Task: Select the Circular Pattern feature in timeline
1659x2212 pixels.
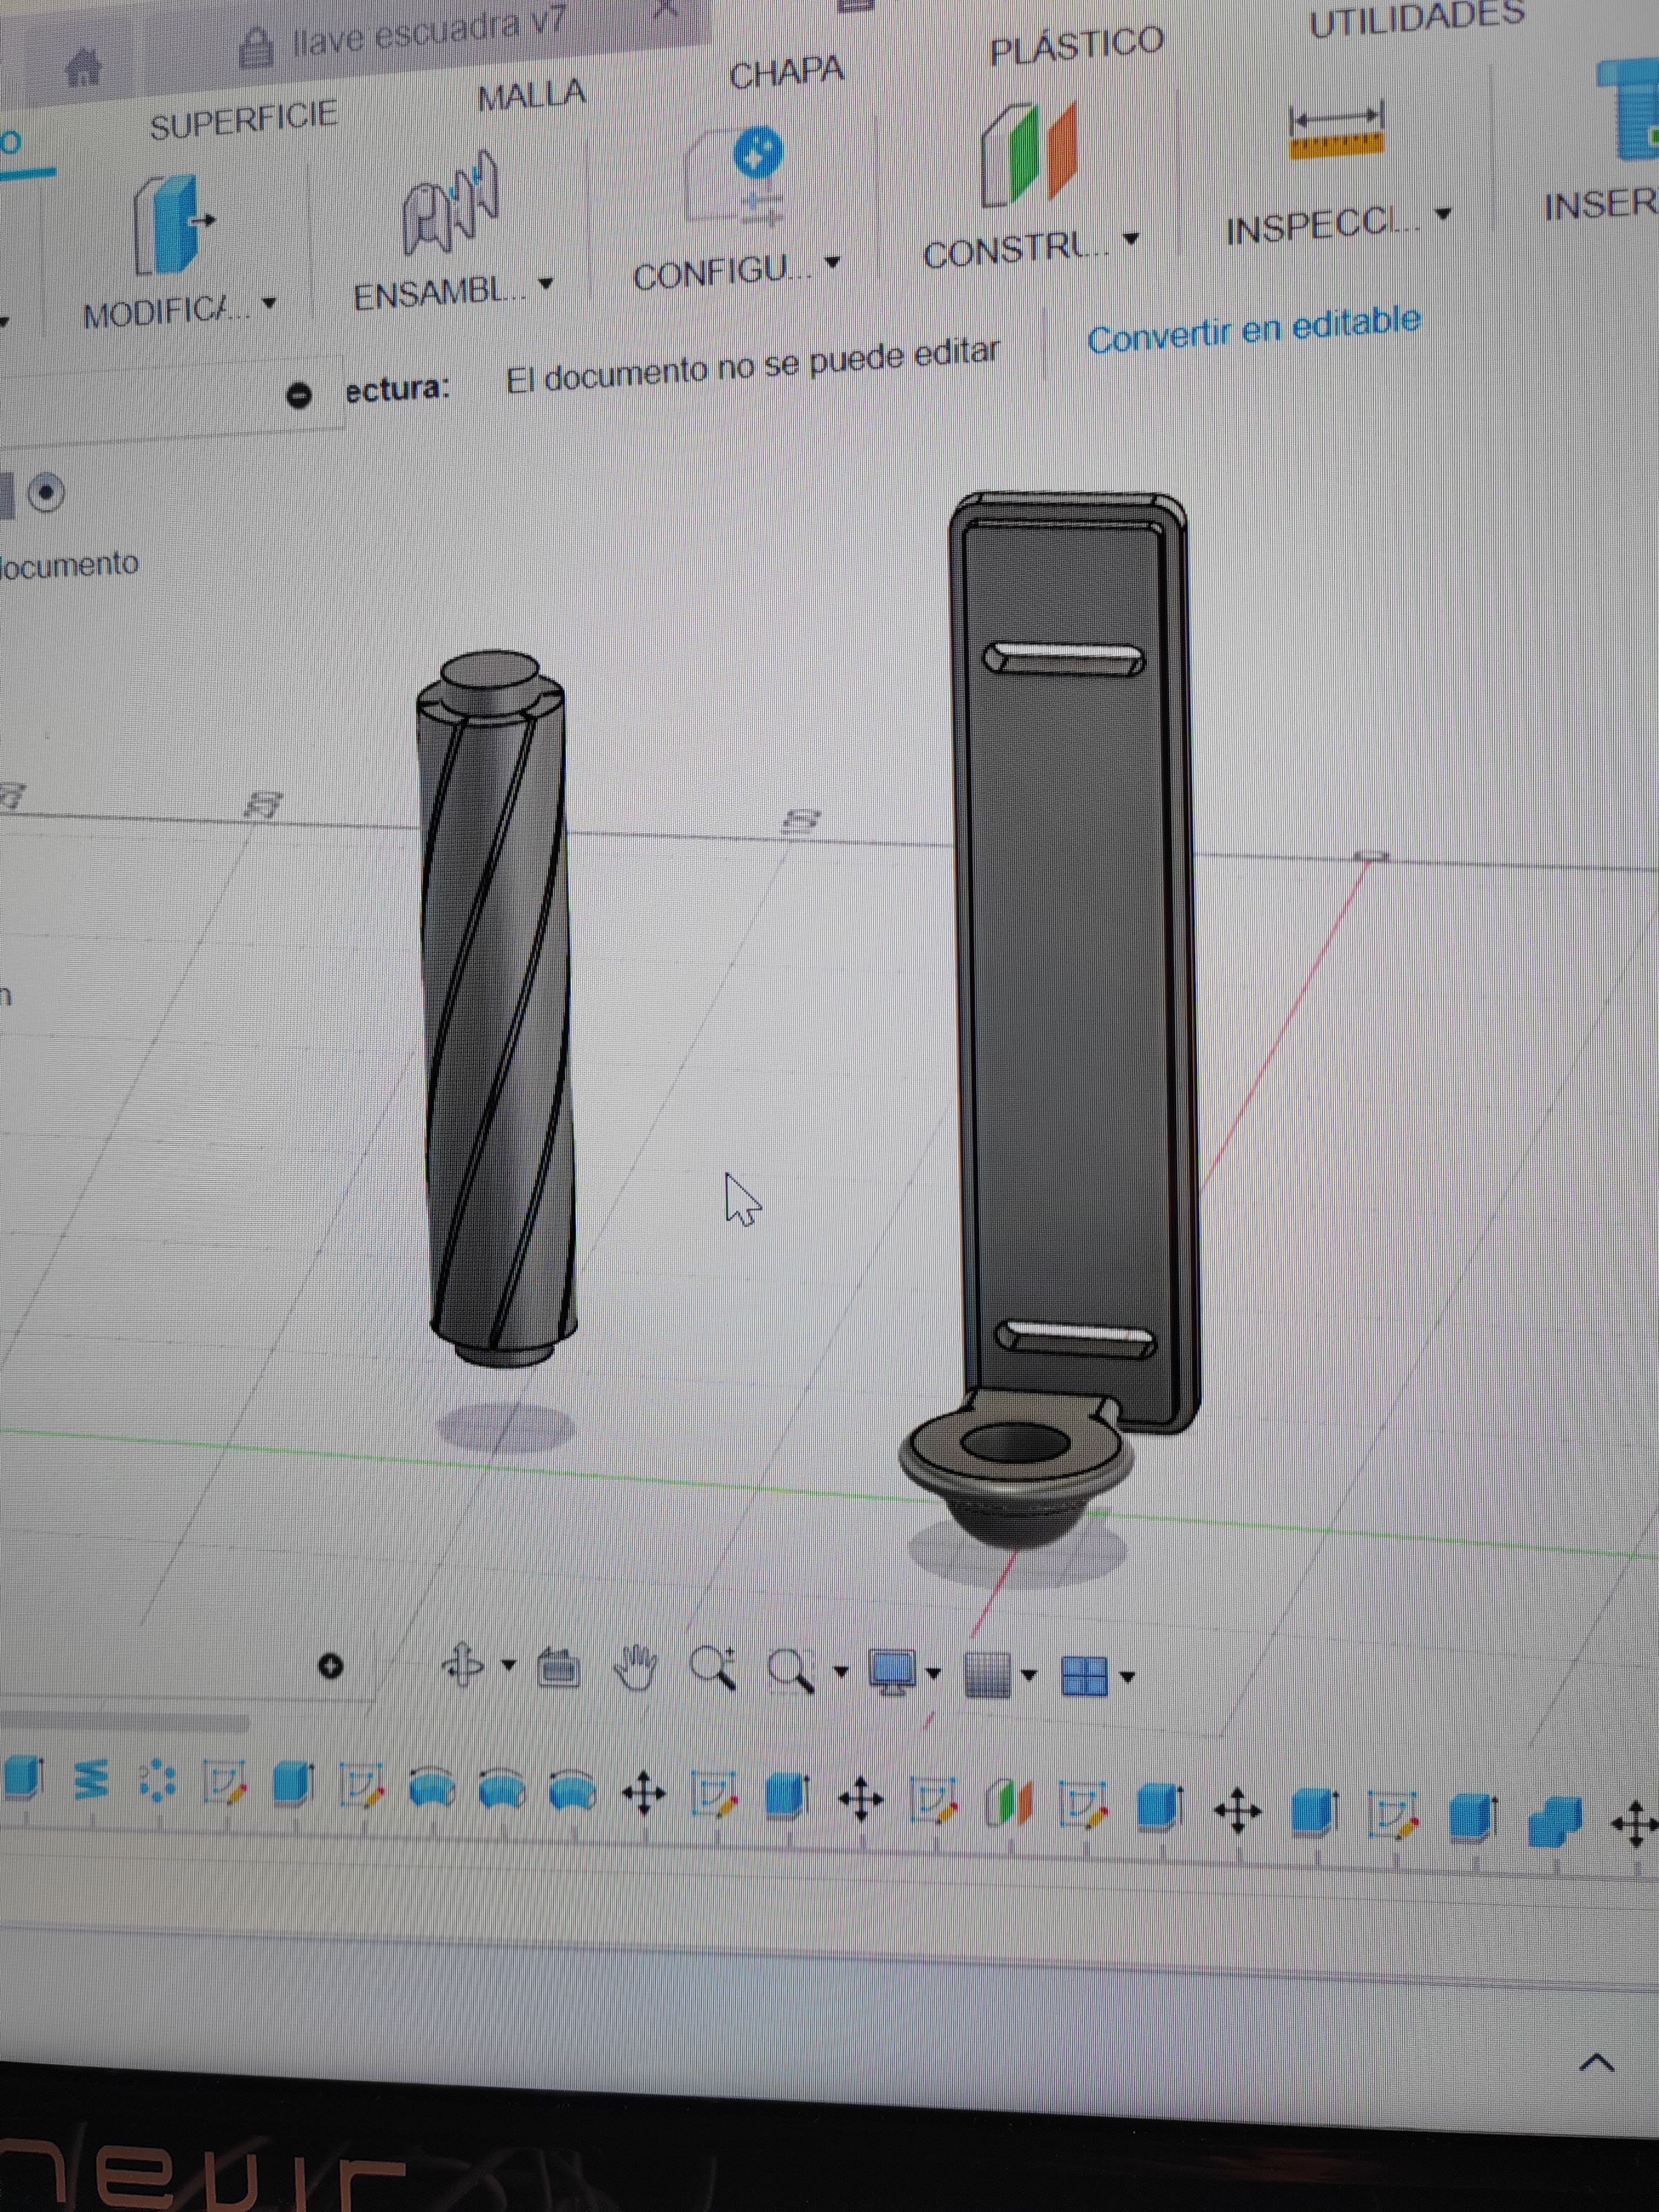Action: [158, 1782]
